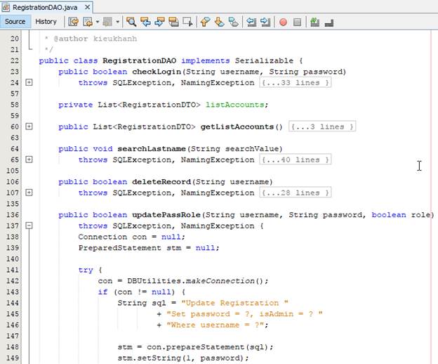Open the Forward navigation dropdown arrow
Screen dimensions: 438x364
tap(117, 22)
